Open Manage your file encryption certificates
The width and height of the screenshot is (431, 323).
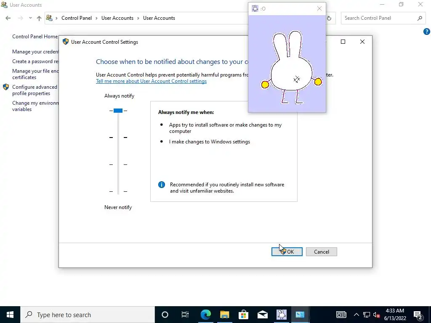tap(35, 74)
